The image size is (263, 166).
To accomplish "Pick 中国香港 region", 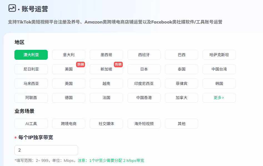I will 144,98.
